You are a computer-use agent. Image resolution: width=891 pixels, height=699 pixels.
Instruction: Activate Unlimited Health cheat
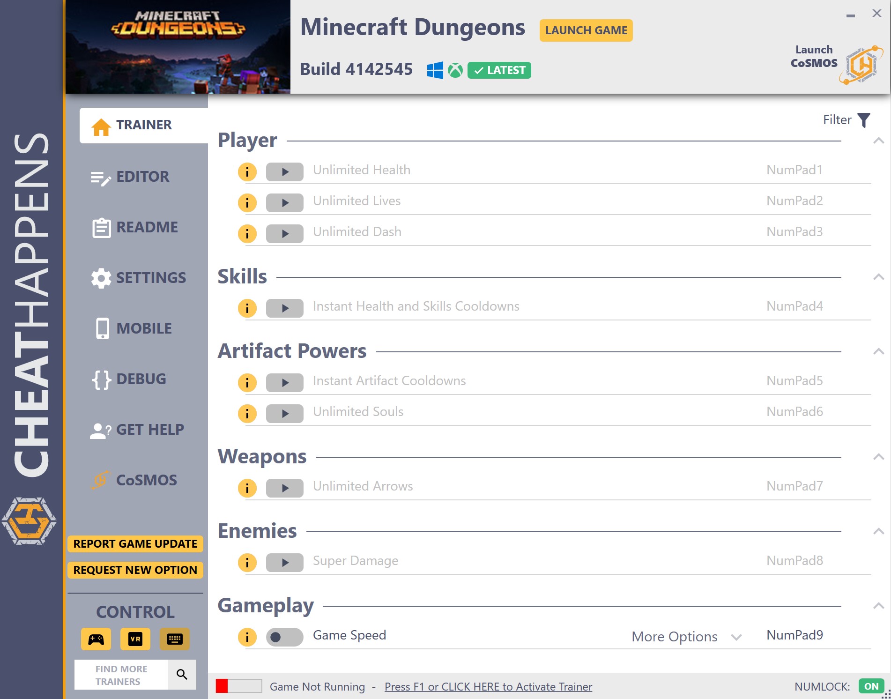point(285,172)
